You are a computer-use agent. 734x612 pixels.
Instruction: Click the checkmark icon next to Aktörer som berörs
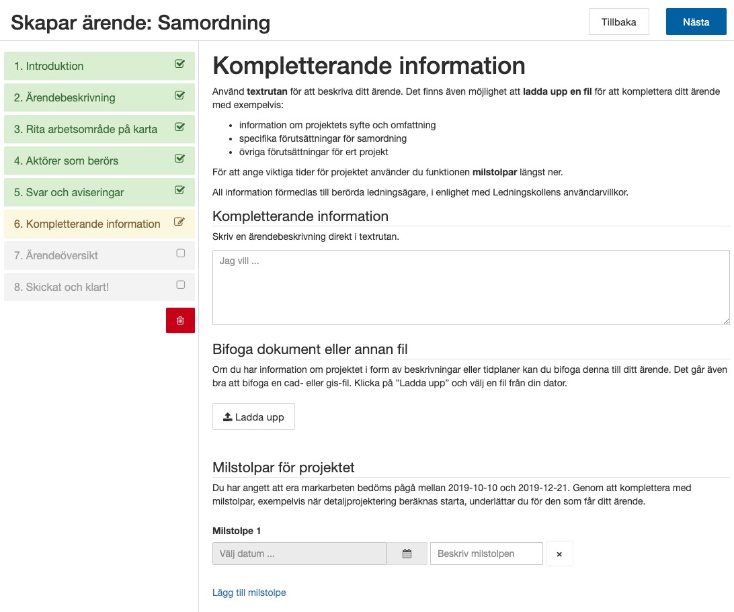tap(179, 161)
